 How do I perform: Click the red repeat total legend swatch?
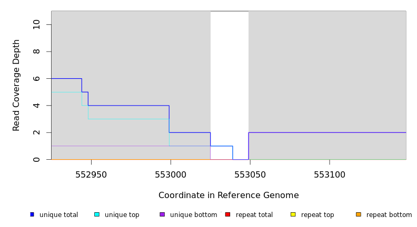(x=227, y=214)
